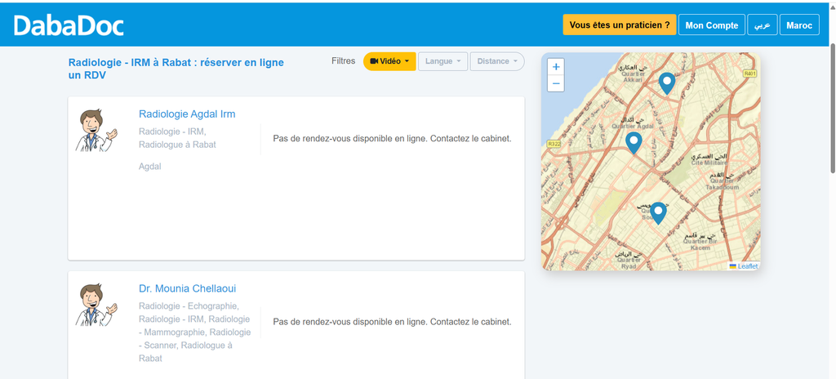Click Radiologie Agdal Irm doctor avatar

click(x=96, y=131)
